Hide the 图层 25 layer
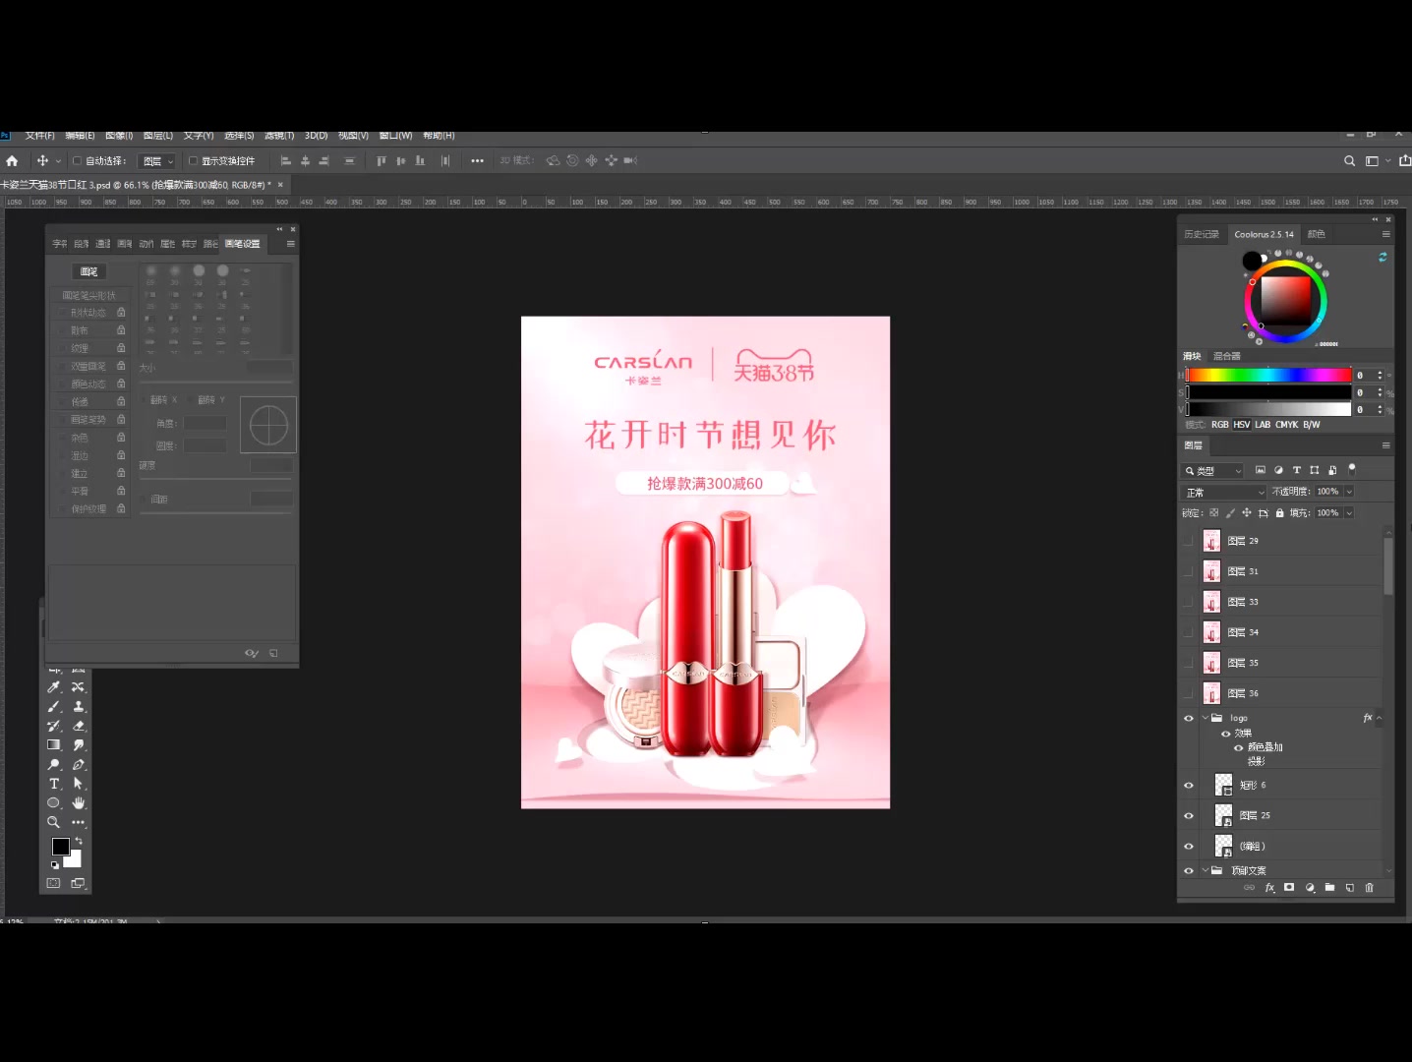Viewport: 1412px width, 1062px height. tap(1188, 815)
